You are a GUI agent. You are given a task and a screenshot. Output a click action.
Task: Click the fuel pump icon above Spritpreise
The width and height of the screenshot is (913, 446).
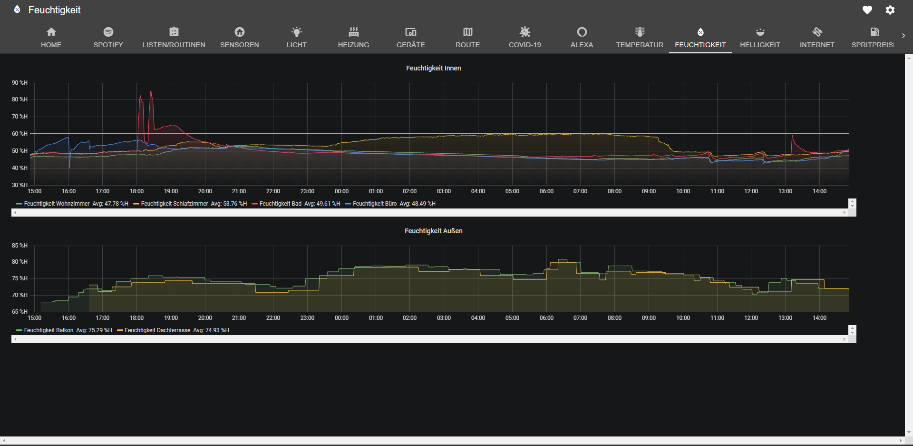(874, 32)
